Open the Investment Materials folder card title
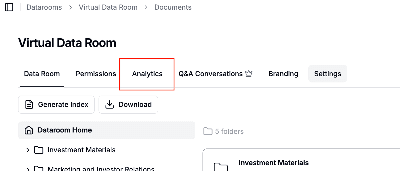This screenshot has height=171, width=400. click(274, 163)
